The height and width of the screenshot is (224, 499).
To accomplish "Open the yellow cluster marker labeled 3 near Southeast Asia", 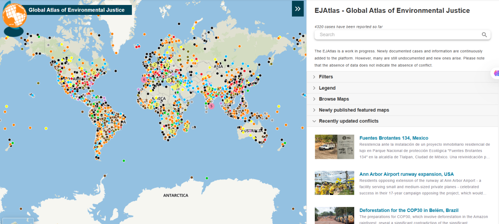I will coord(227,100).
